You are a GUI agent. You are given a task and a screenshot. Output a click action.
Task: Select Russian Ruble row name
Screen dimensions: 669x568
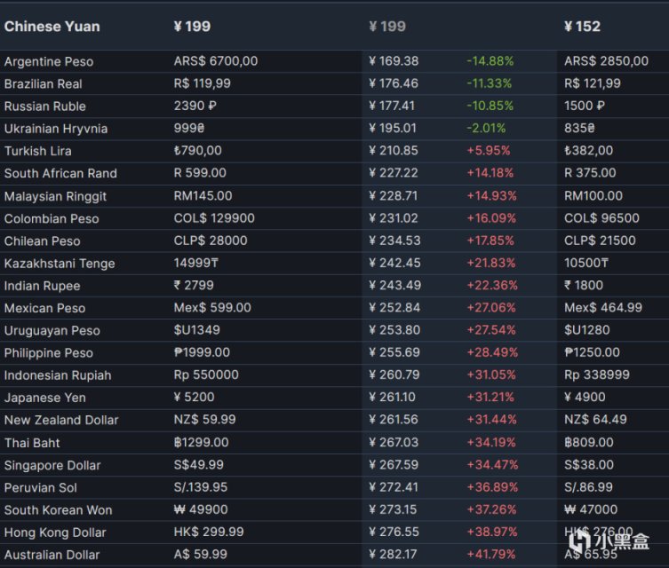coord(44,106)
